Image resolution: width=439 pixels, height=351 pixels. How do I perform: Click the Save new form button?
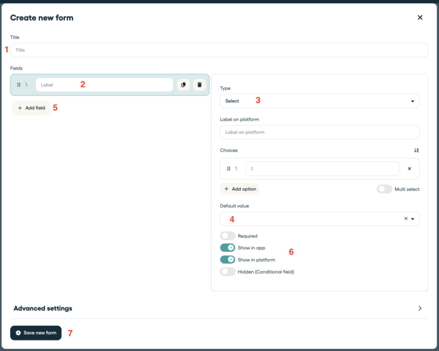tap(36, 333)
